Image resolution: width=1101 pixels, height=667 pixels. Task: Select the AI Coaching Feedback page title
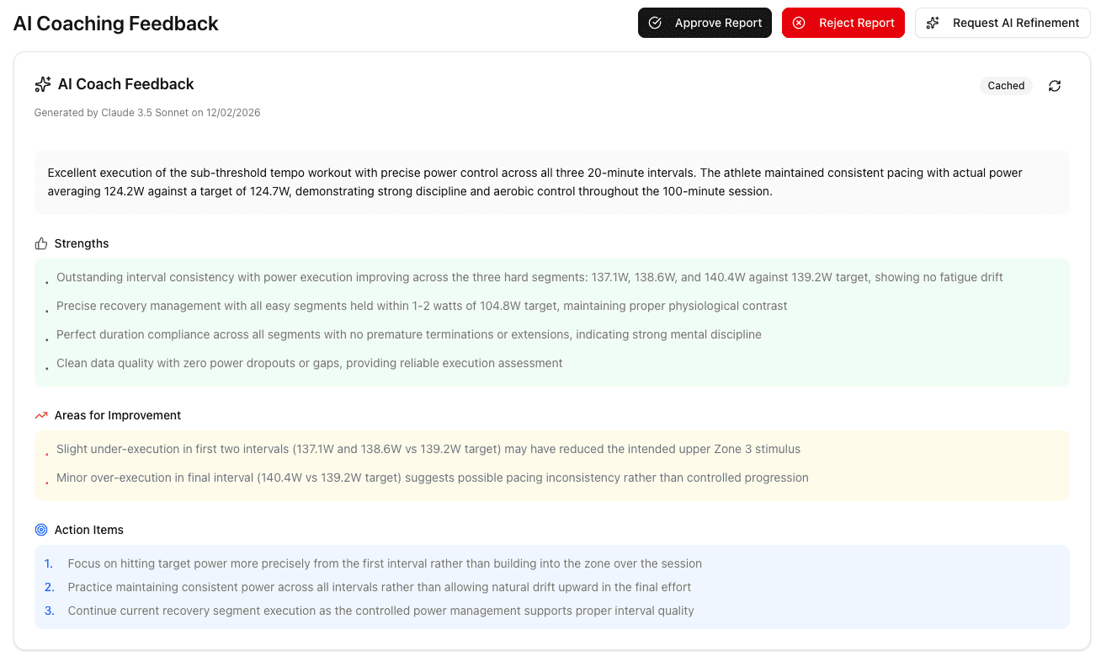pyautogui.click(x=115, y=24)
